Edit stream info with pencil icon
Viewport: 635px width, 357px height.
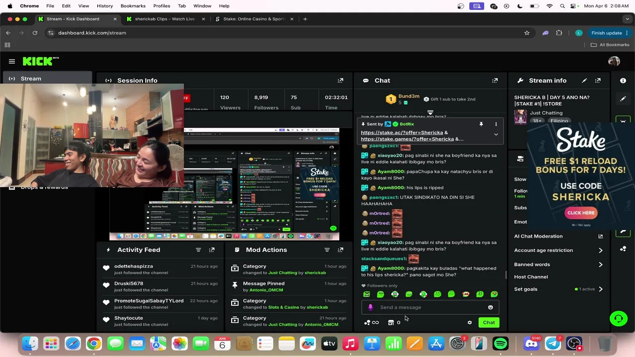[x=584, y=80]
